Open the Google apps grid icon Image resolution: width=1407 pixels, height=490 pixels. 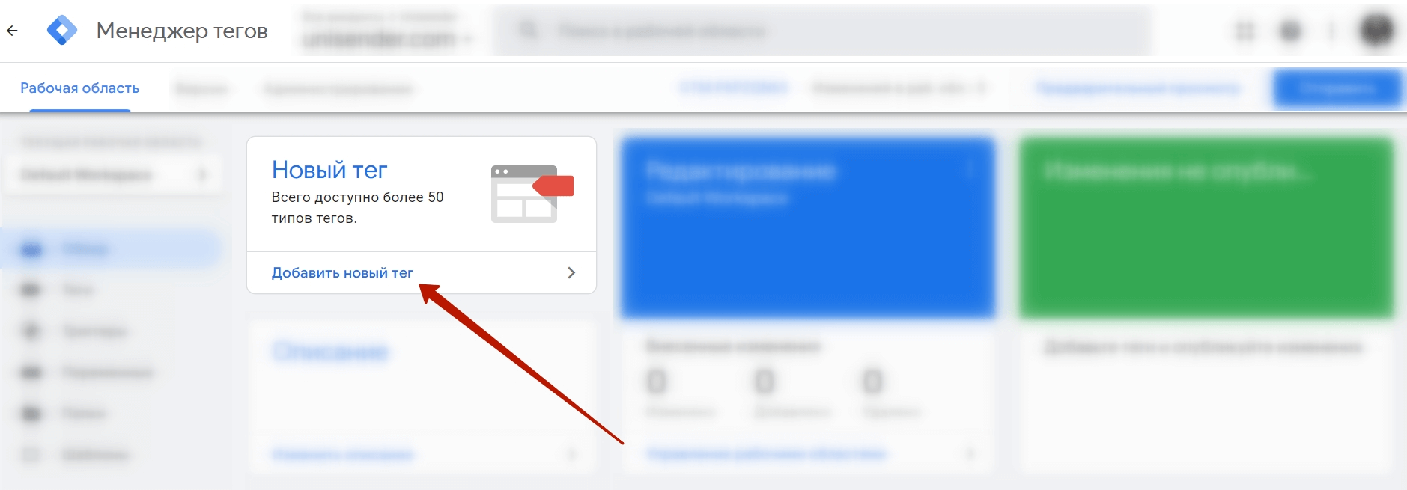[1245, 31]
